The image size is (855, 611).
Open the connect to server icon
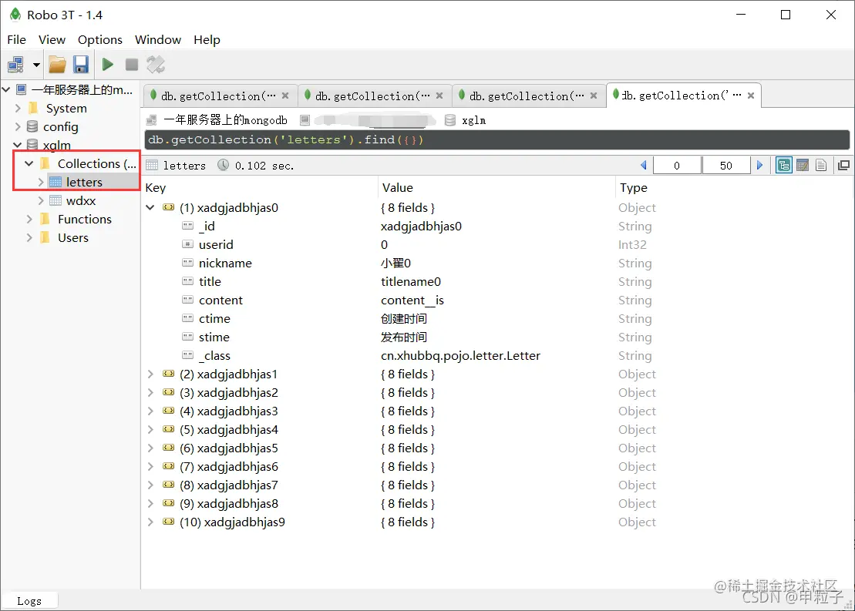pyautogui.click(x=16, y=65)
